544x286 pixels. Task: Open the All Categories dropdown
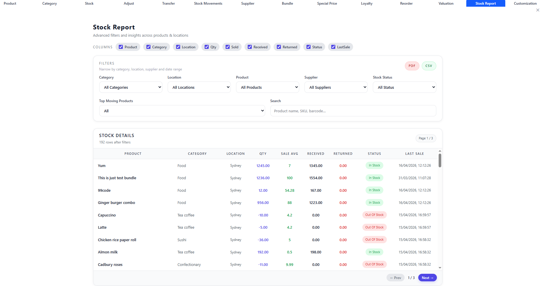click(131, 87)
